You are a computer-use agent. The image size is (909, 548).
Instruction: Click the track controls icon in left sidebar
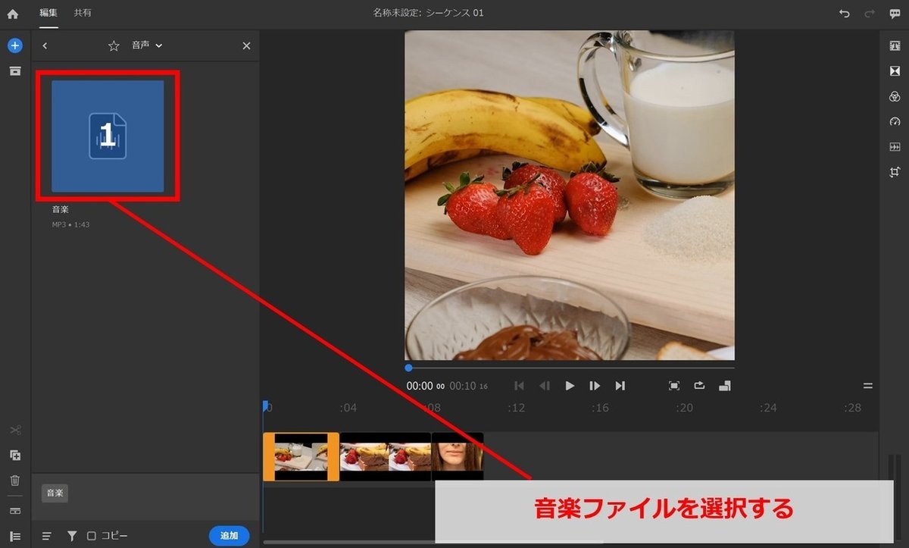point(15,510)
